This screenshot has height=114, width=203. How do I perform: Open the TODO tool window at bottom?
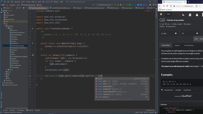(12, 110)
